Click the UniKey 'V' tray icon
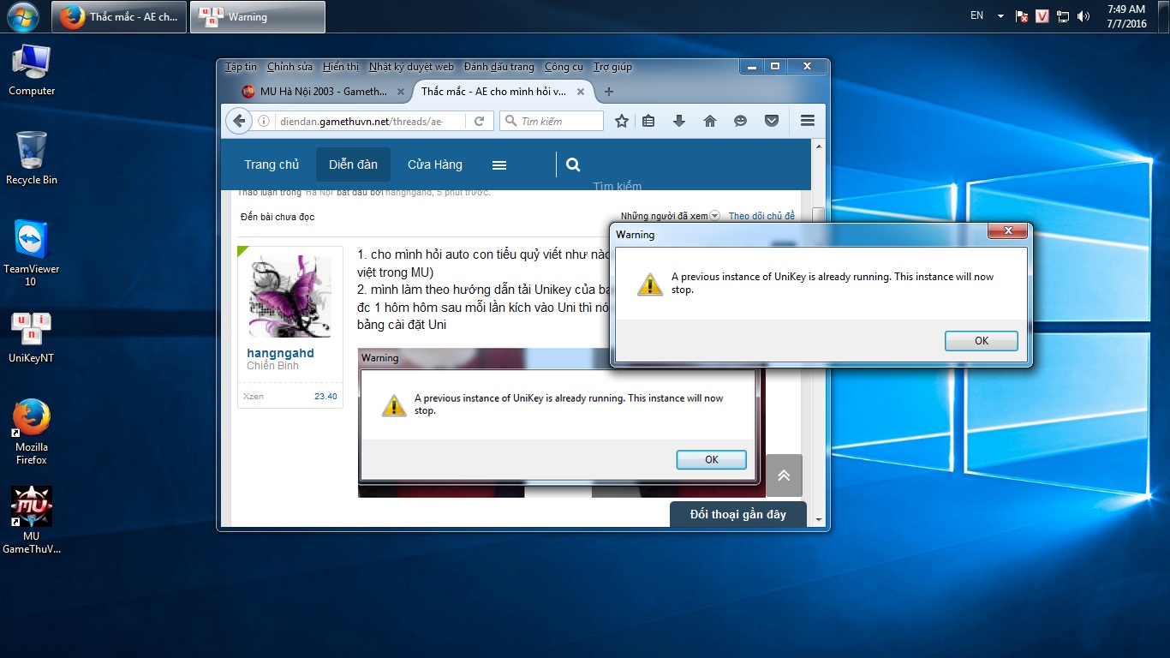The image size is (1170, 658). [1042, 16]
